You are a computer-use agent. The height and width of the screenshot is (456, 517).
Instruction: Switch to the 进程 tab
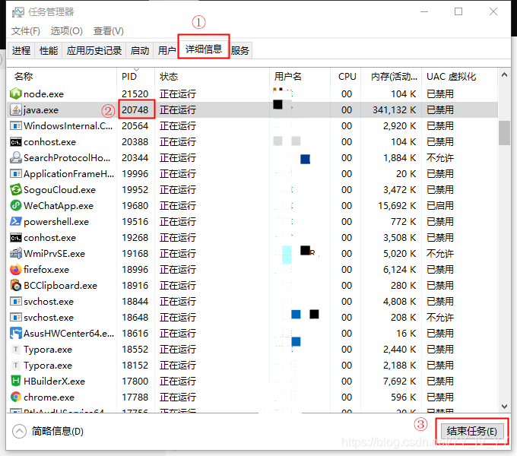click(21, 50)
